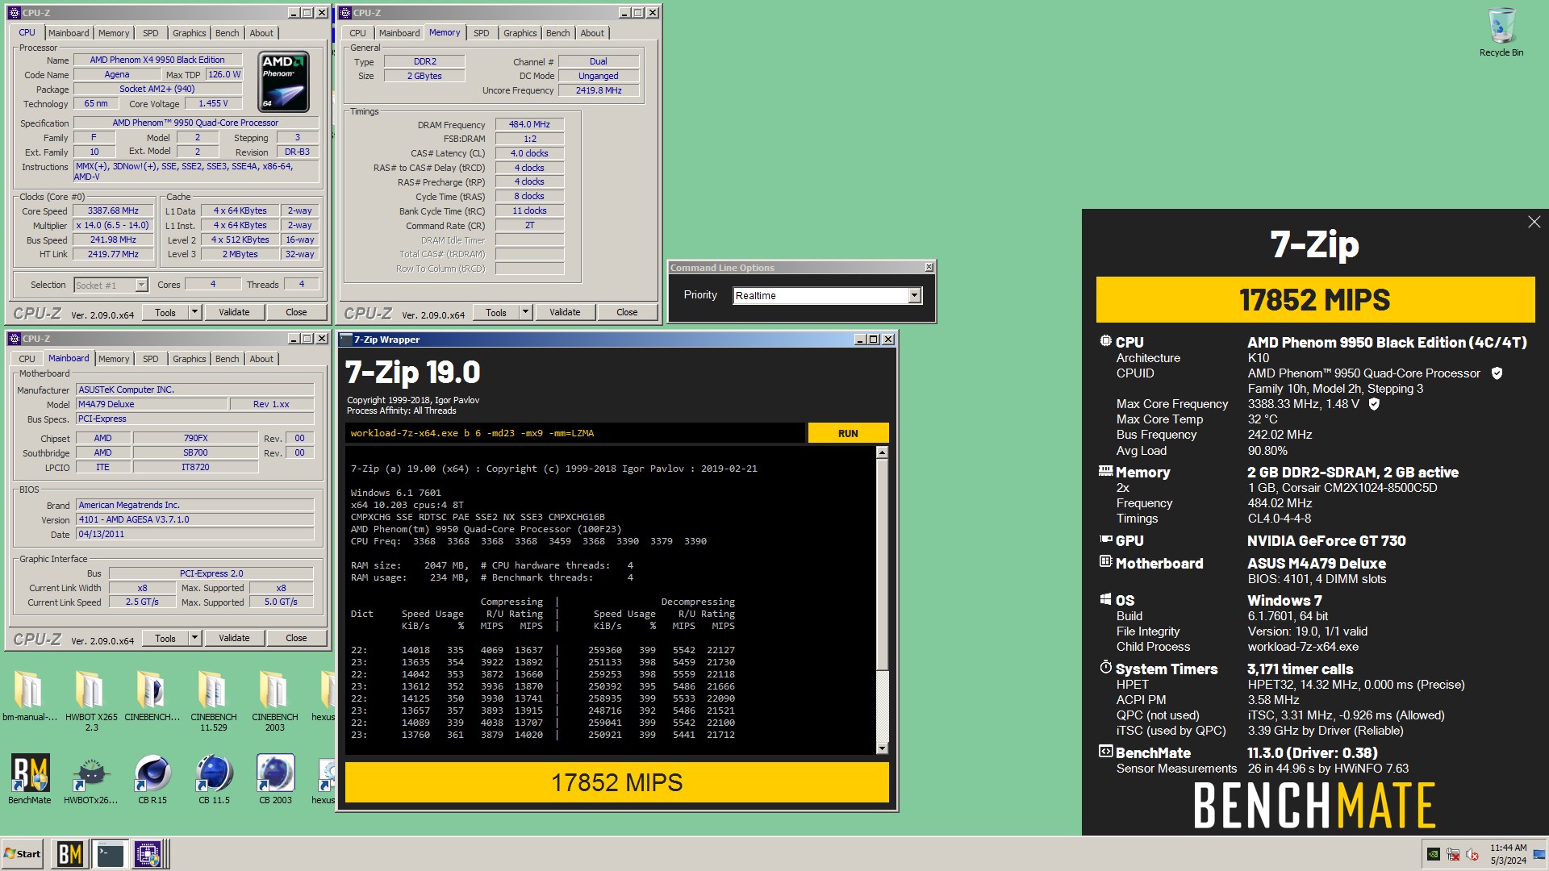Click the BIOS version 4101 field

(194, 519)
